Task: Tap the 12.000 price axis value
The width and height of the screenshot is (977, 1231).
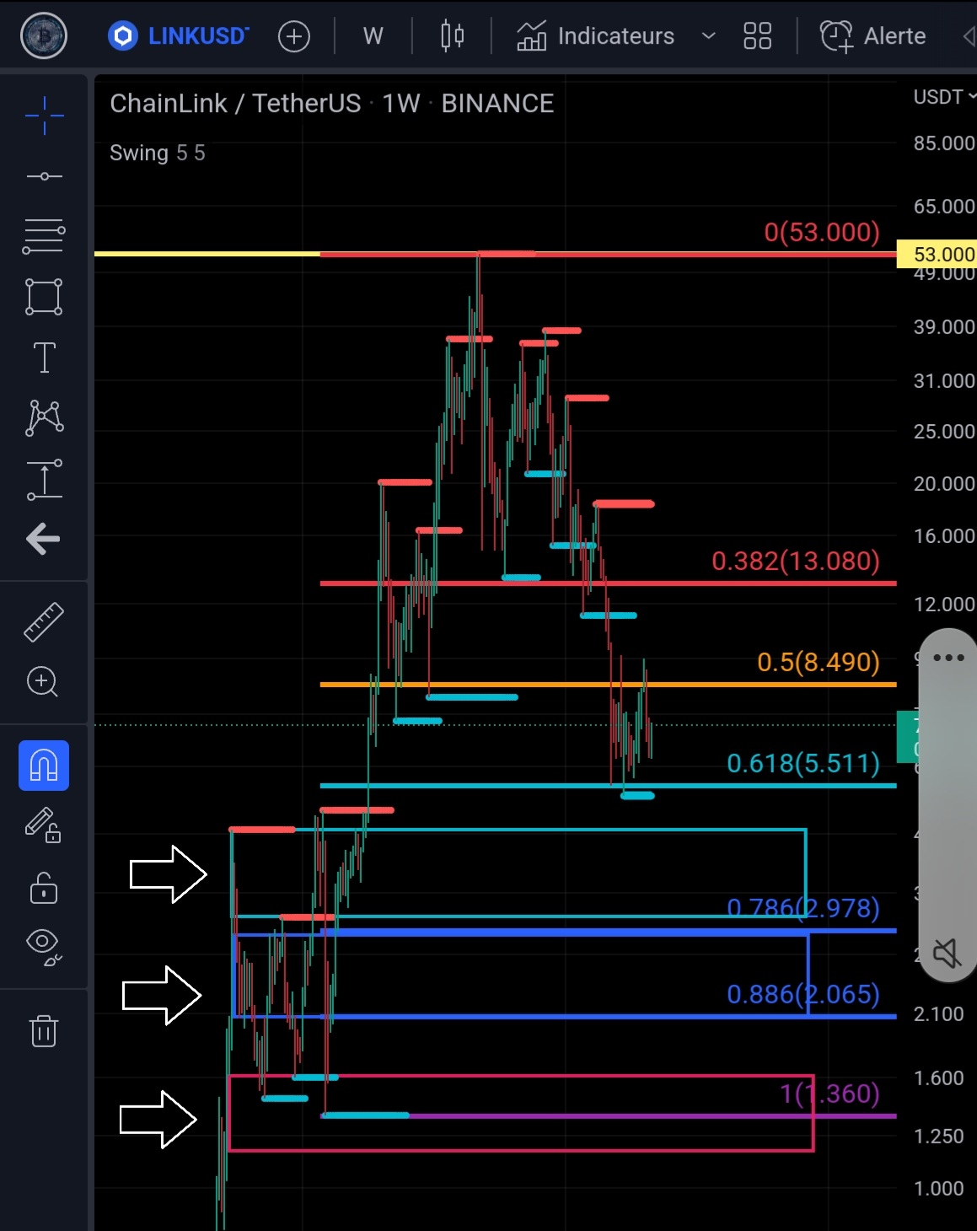Action: tap(944, 605)
